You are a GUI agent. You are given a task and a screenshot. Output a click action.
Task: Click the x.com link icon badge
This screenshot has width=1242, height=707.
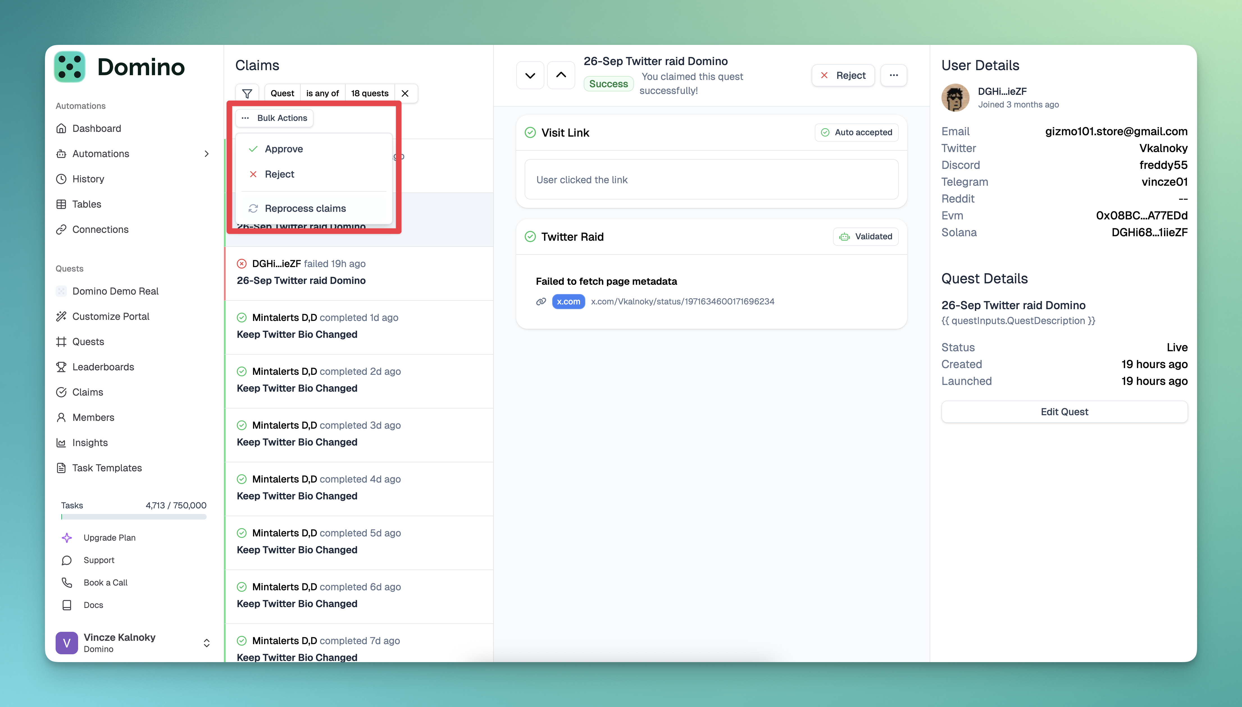click(568, 302)
